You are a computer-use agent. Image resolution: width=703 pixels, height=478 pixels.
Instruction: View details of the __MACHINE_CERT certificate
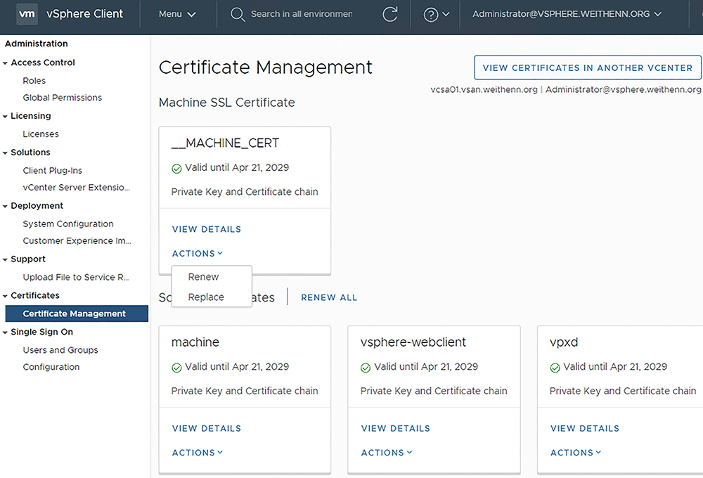tap(207, 229)
